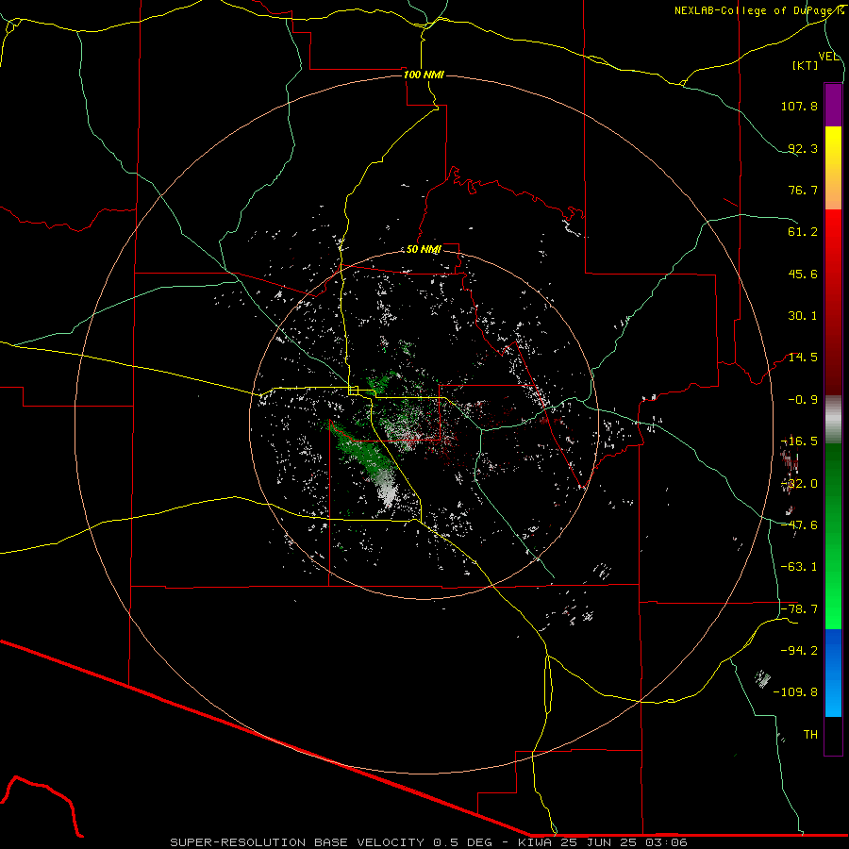Click the 100 NMI range ring label
Image resolution: width=849 pixels, height=849 pixels.
point(424,75)
